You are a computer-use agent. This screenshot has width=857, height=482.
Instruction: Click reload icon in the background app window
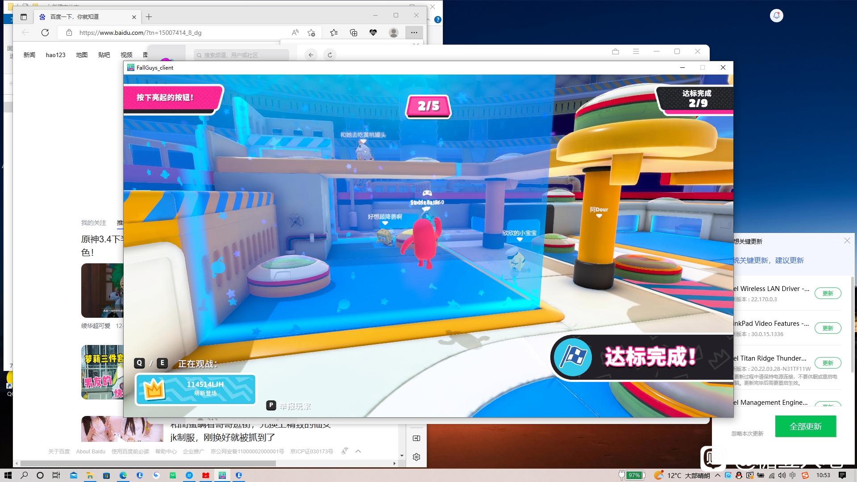[x=330, y=55]
